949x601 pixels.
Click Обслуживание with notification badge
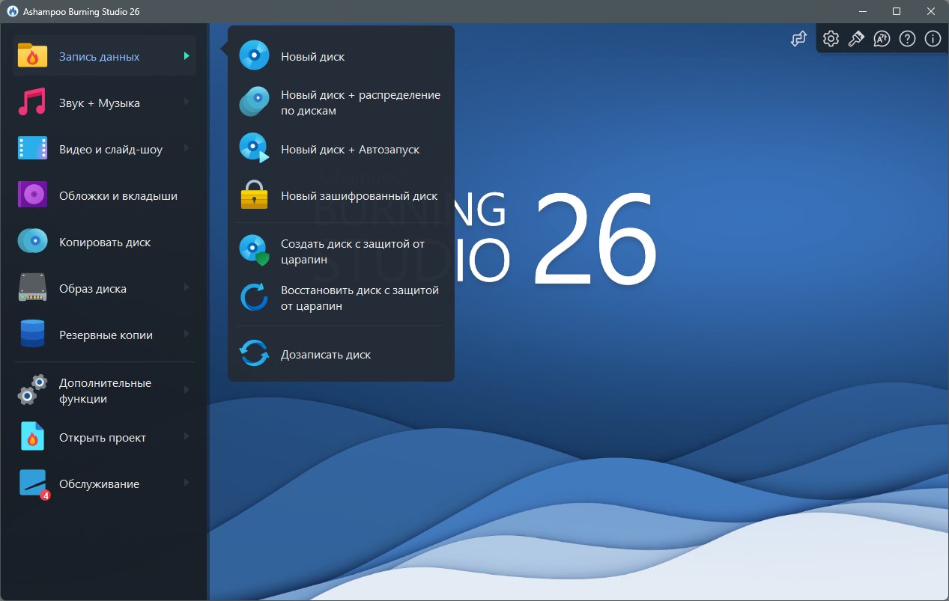pyautogui.click(x=99, y=484)
